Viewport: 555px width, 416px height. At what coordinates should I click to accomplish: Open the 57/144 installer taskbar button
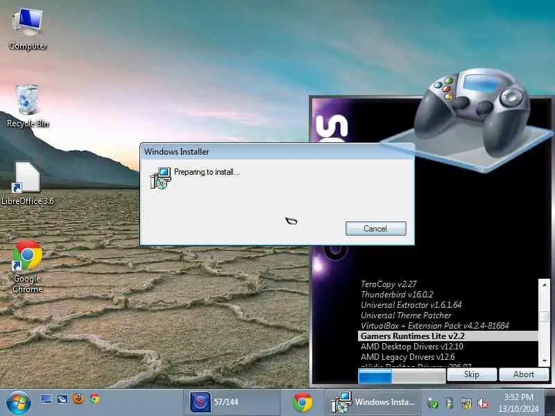(232, 402)
